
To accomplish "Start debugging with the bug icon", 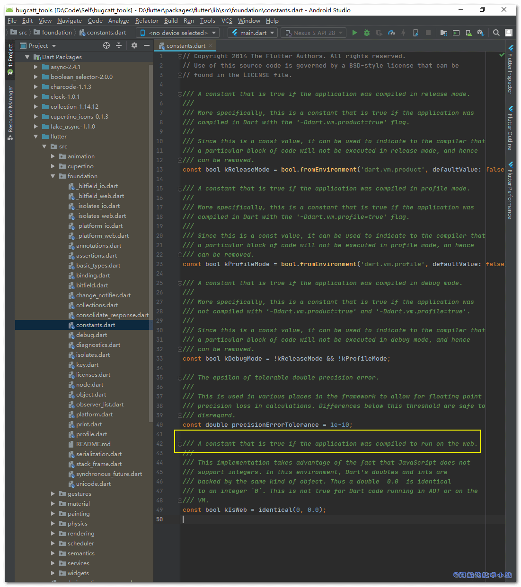I will click(367, 33).
